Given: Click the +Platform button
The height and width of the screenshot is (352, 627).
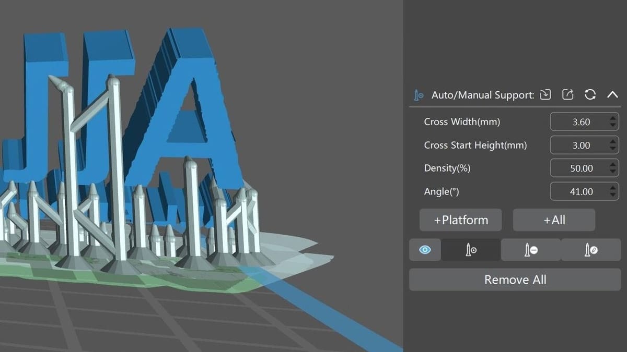Looking at the screenshot, I should click(461, 220).
